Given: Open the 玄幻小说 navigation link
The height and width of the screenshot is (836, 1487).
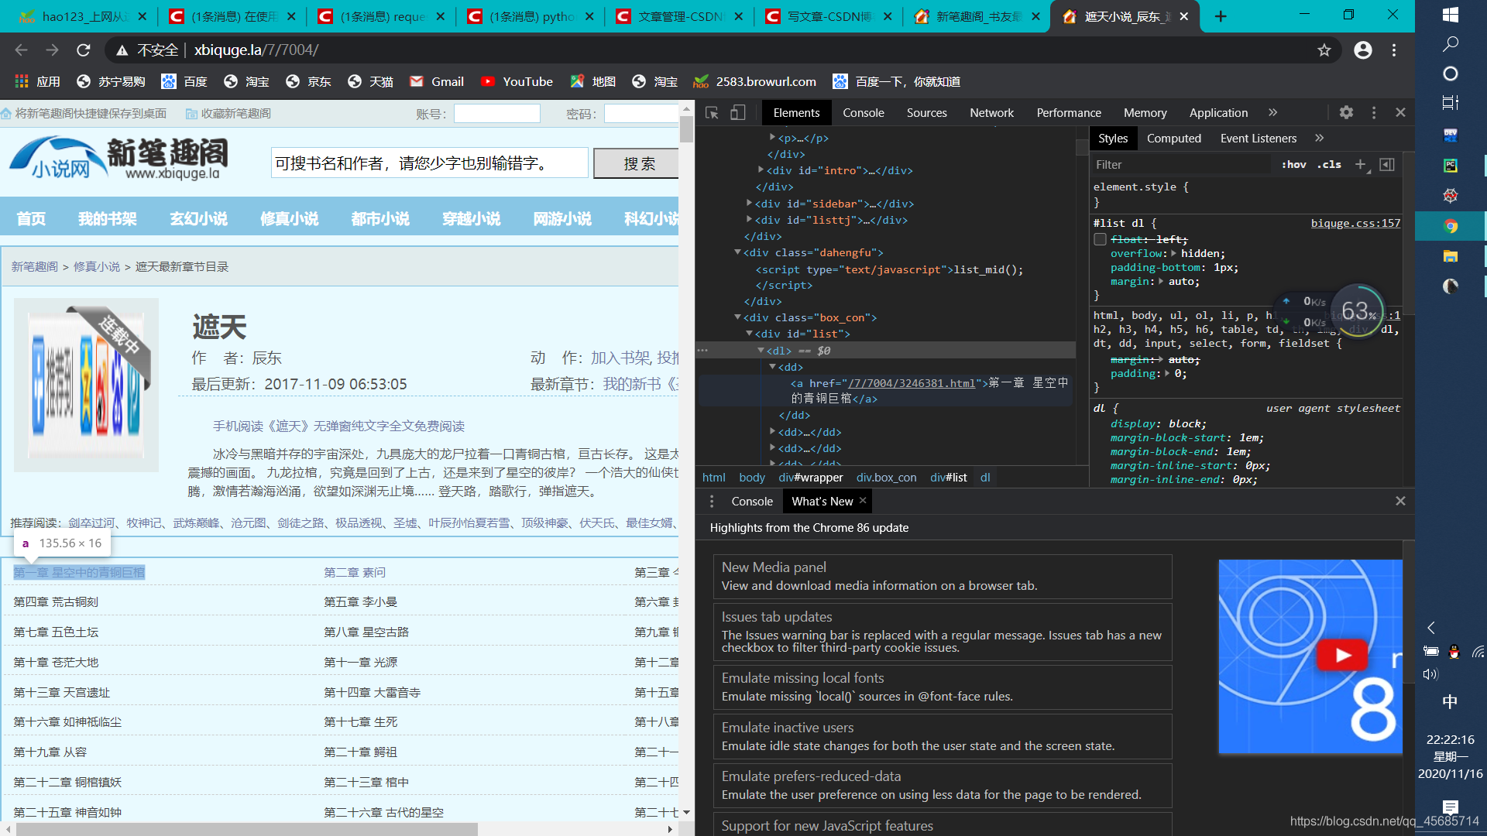Looking at the screenshot, I should click(198, 219).
